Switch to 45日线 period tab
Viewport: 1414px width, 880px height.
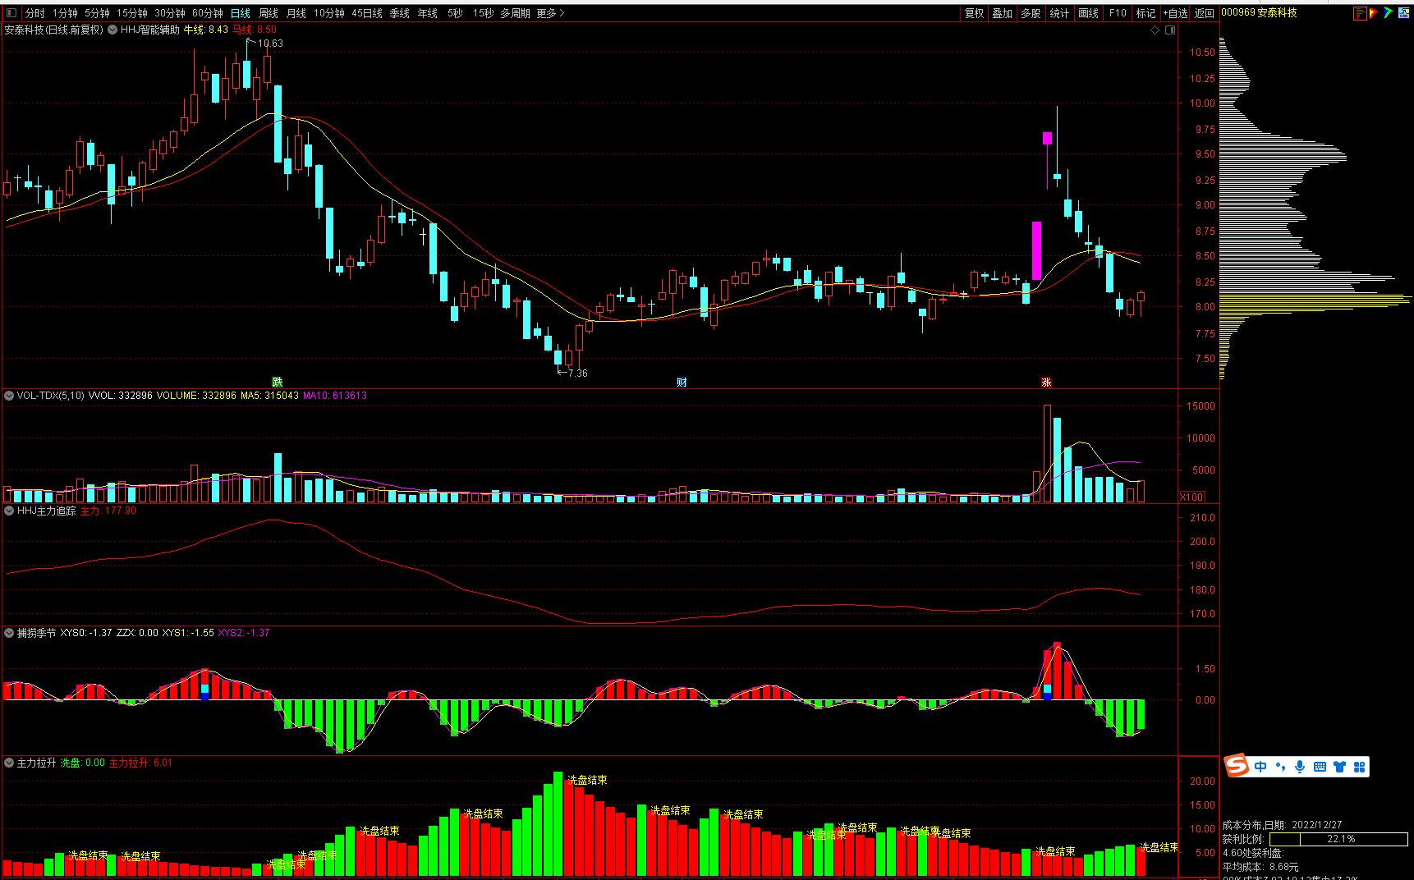367,13
